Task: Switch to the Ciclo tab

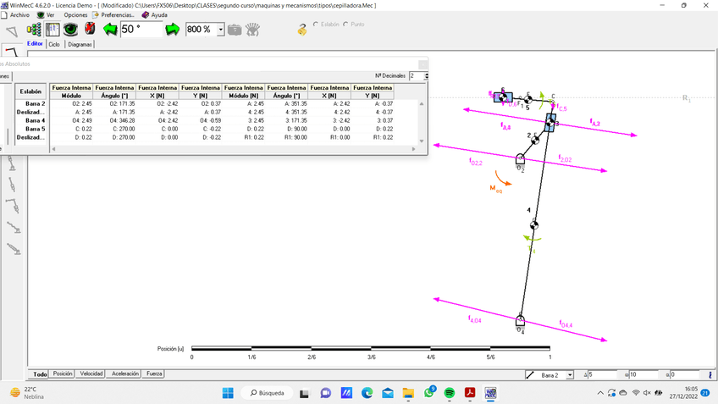Action: (53, 44)
